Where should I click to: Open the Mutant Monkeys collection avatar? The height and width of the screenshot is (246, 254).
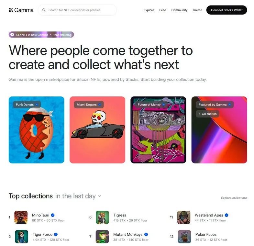pos(102,236)
